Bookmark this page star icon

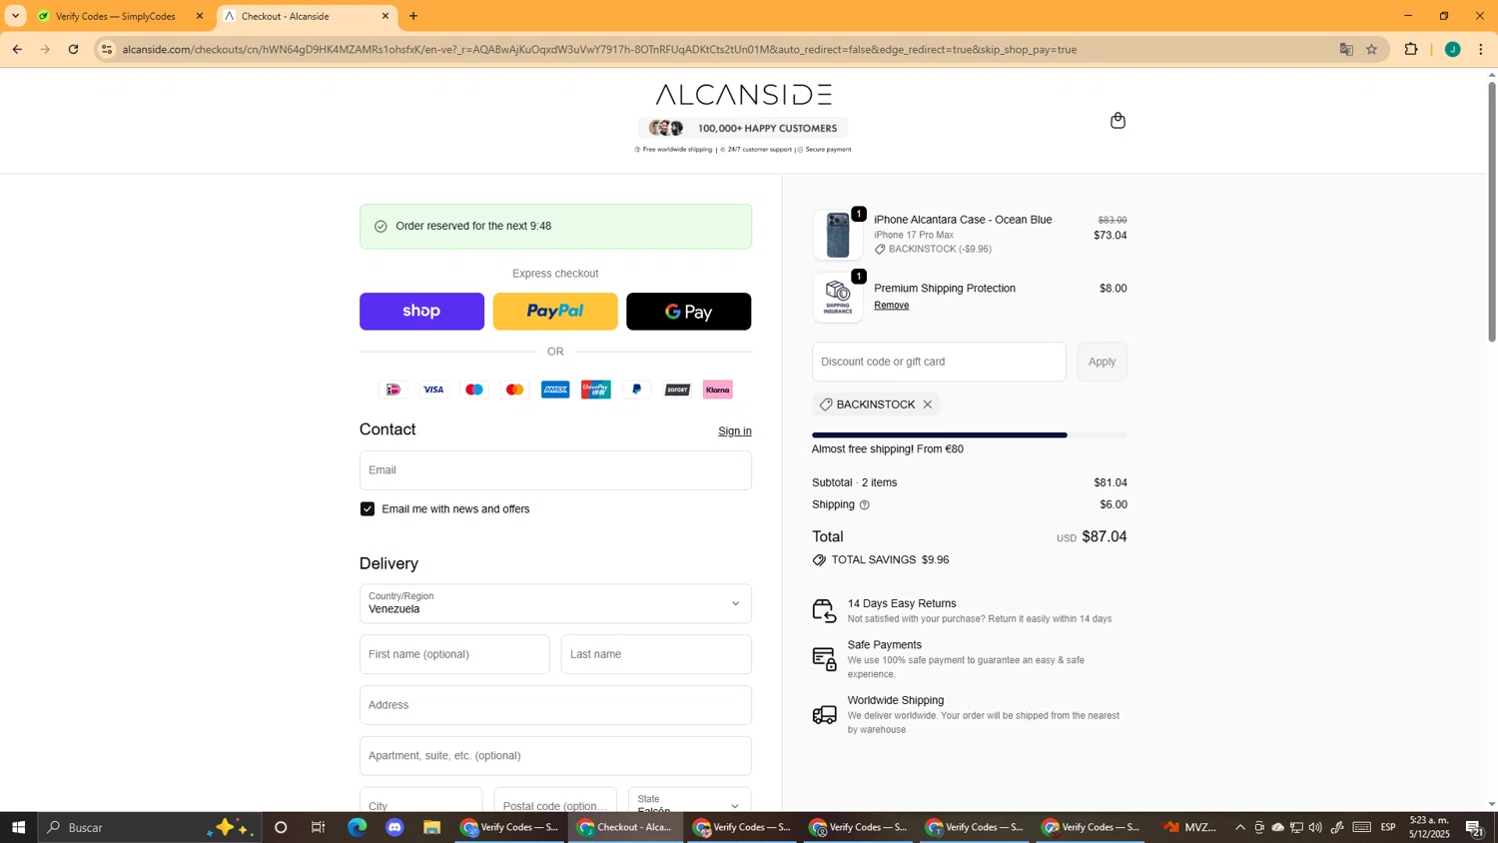1372,49
